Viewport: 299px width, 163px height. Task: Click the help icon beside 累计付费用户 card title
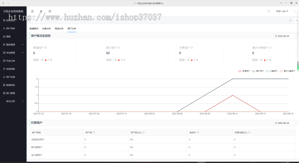pyautogui.click(x=270, y=48)
